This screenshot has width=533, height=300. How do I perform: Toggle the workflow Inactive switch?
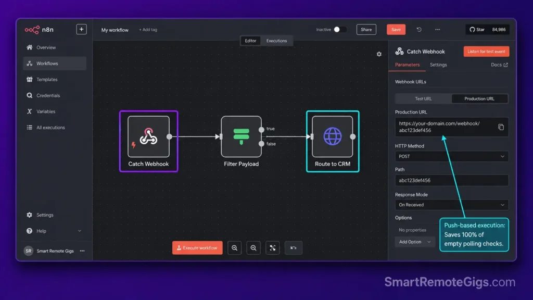tap(340, 30)
